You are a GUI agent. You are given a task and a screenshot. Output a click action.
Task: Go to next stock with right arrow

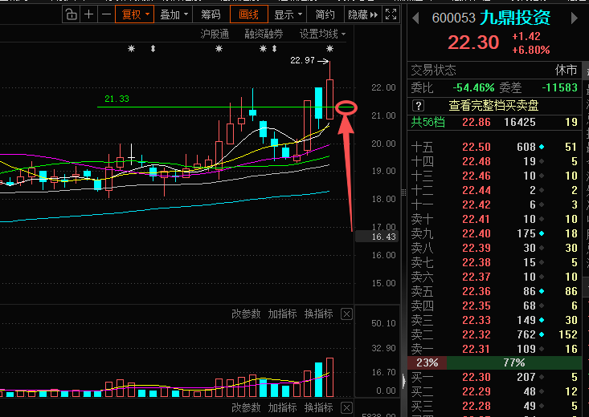pyautogui.click(x=575, y=18)
